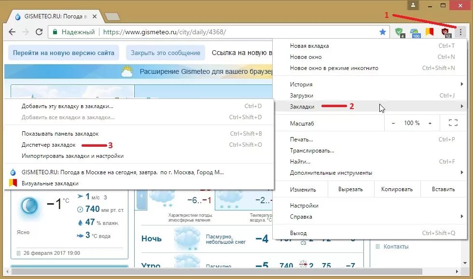Click the Вырезать button

[350, 189]
